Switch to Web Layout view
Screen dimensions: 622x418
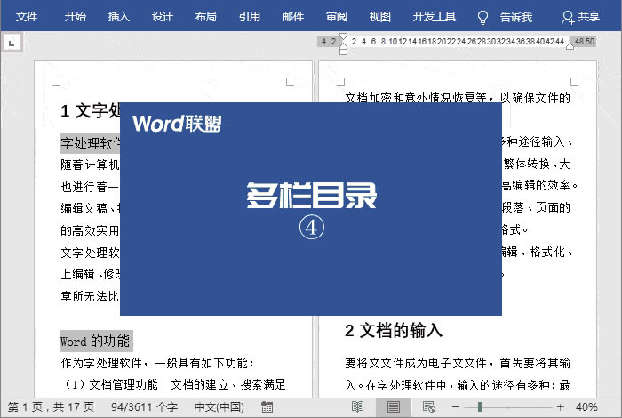[429, 407]
